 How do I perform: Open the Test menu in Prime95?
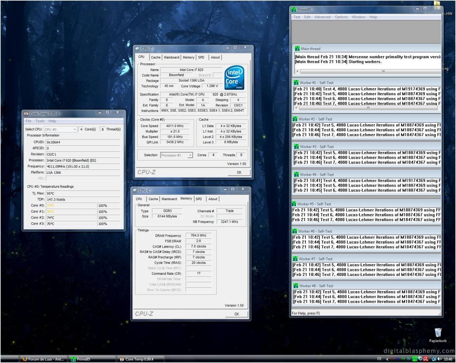tap(296, 17)
